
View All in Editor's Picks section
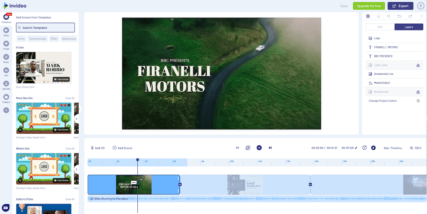pyautogui.click(x=70, y=199)
